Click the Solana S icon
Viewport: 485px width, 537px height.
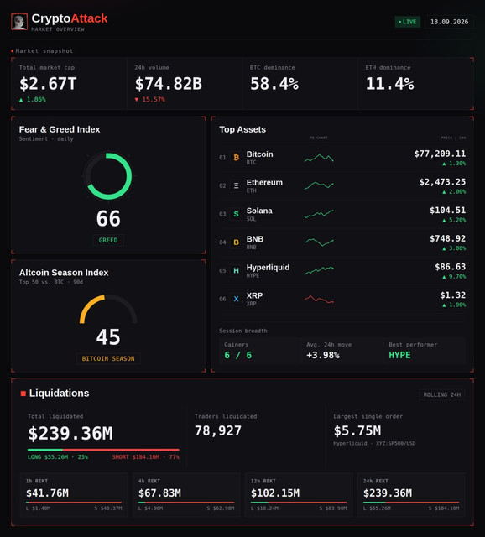pyautogui.click(x=236, y=214)
